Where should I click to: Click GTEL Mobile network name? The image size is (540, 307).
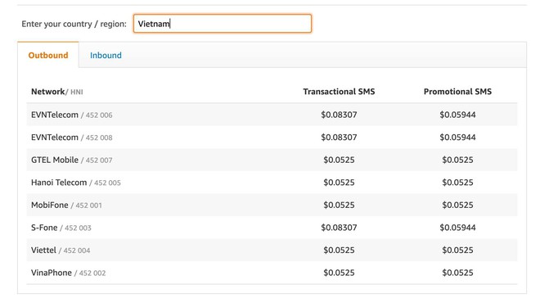click(55, 160)
